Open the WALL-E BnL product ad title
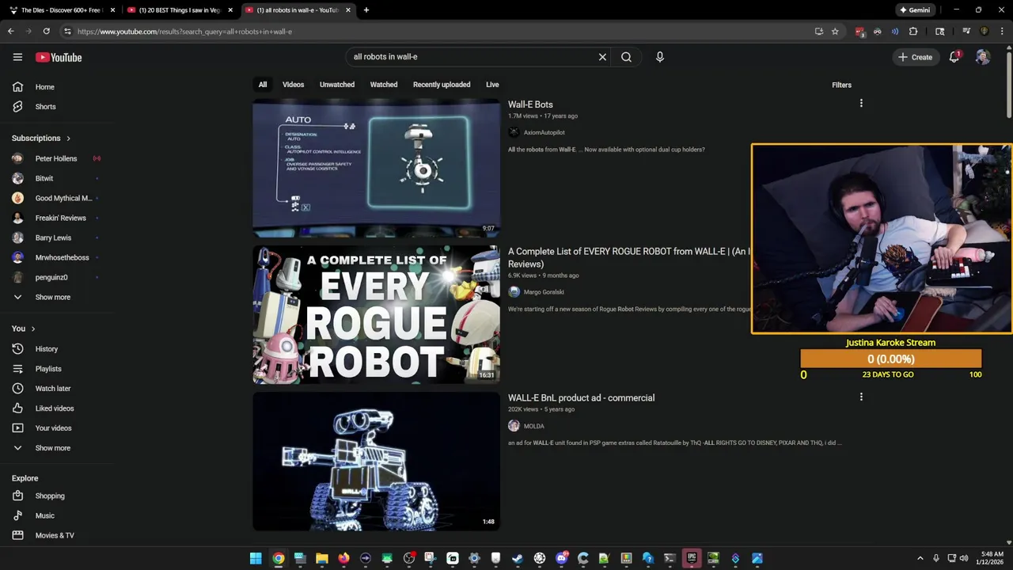The height and width of the screenshot is (570, 1013). point(581,398)
